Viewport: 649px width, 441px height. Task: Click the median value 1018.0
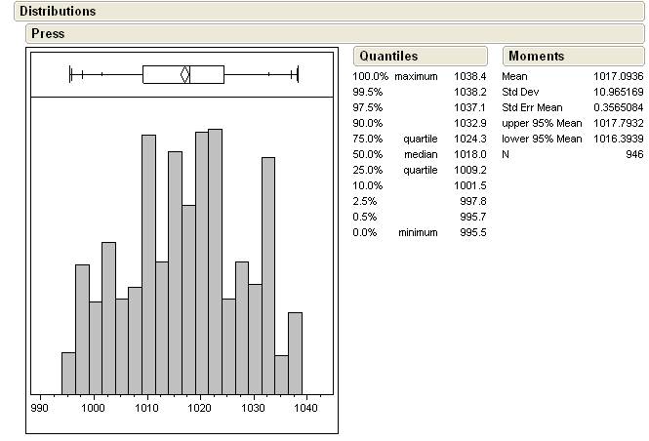[x=472, y=154]
